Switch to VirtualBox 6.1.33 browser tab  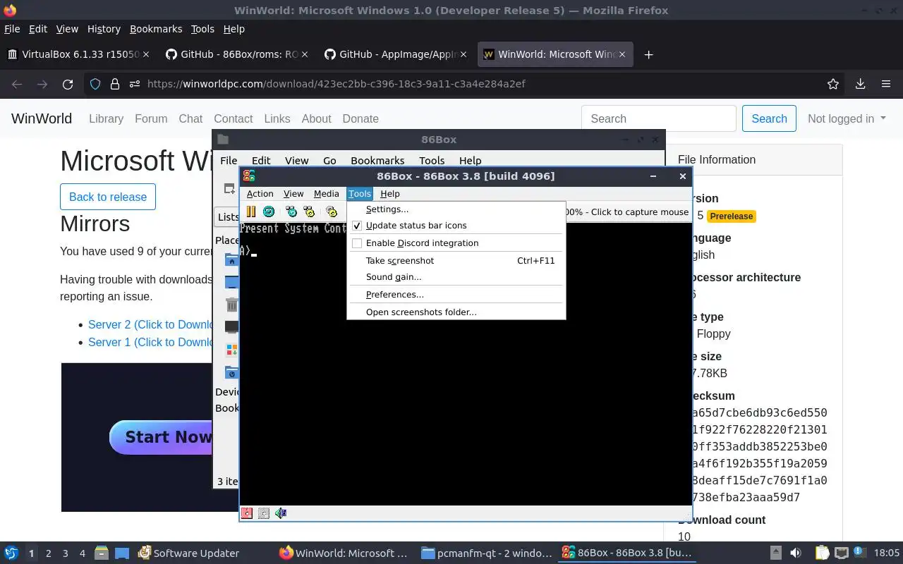78,54
